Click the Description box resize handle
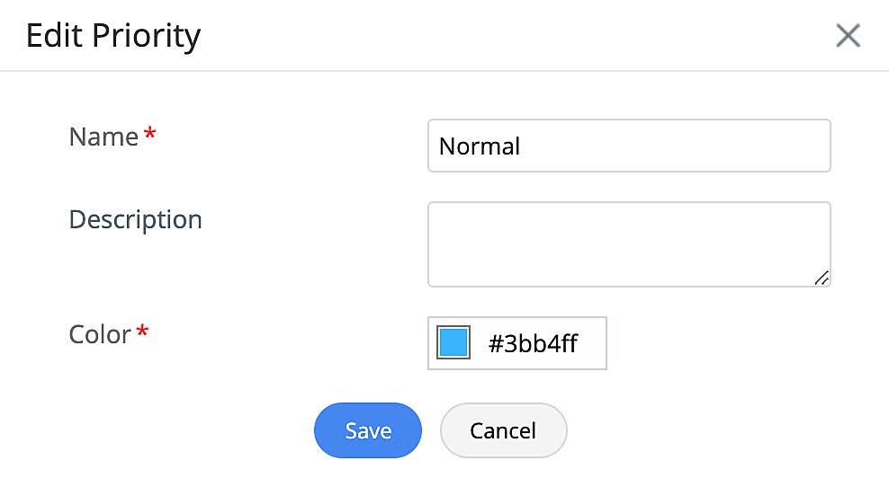Screen dimensions: 889x487 822,279
